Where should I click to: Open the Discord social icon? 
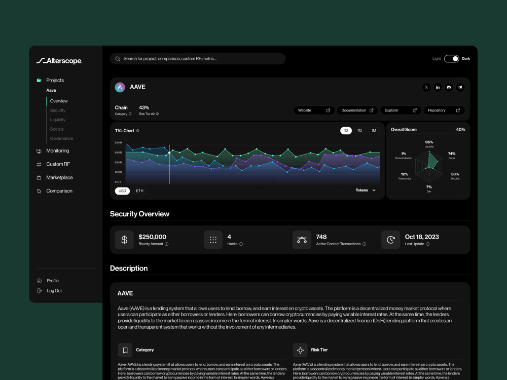[x=449, y=87]
